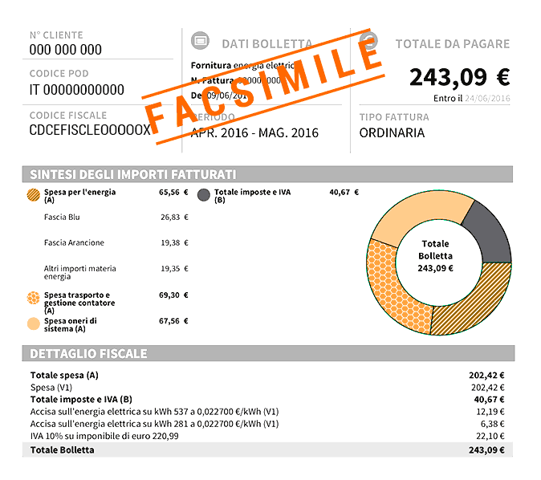Click the Dati Bolletta invoice icon
541x480 pixels.
(x=200, y=41)
